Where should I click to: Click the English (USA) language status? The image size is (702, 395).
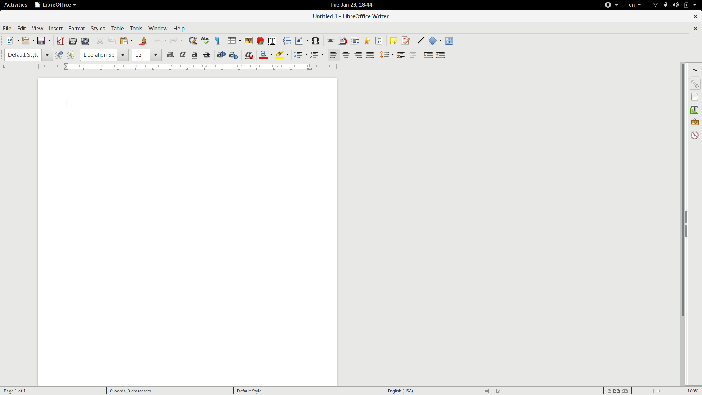point(400,391)
